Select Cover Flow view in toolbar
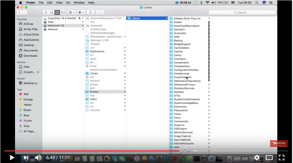Viewport: 293px width, 163px height. pyautogui.click(x=63, y=12)
